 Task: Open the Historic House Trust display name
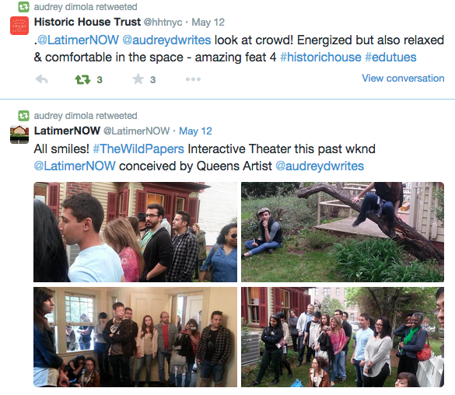87,22
